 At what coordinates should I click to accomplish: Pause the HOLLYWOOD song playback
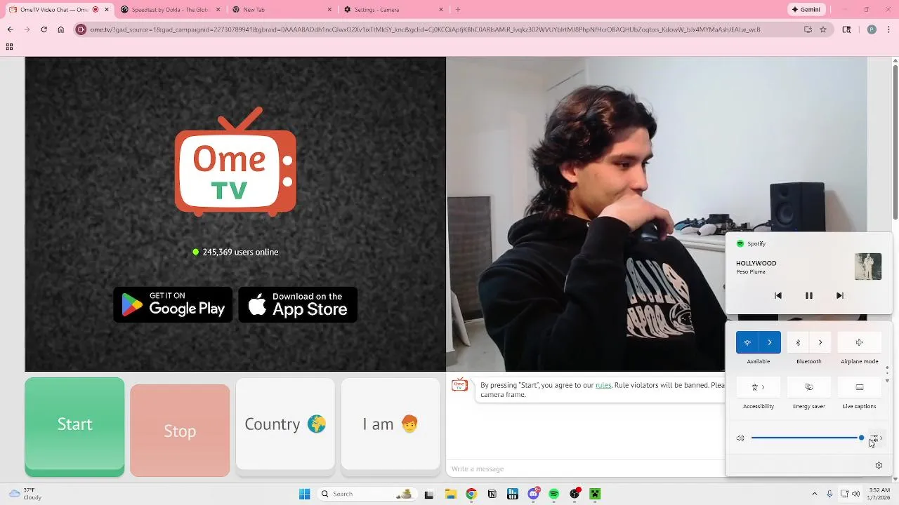coord(808,296)
